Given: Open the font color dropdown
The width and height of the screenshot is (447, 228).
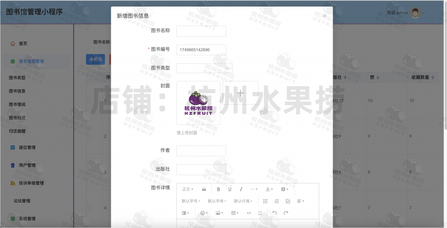Looking at the screenshot, I should coord(269,189).
